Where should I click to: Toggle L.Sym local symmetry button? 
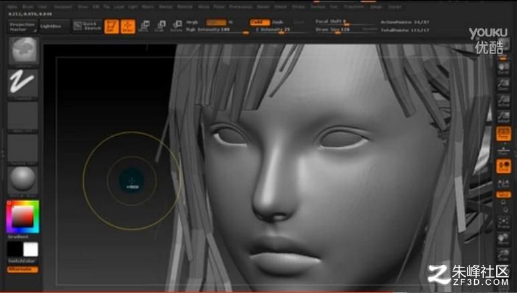click(503, 184)
